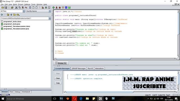Click the [Grasp 17] window tab
The width and height of the screenshot is (180, 101).
point(61,63)
